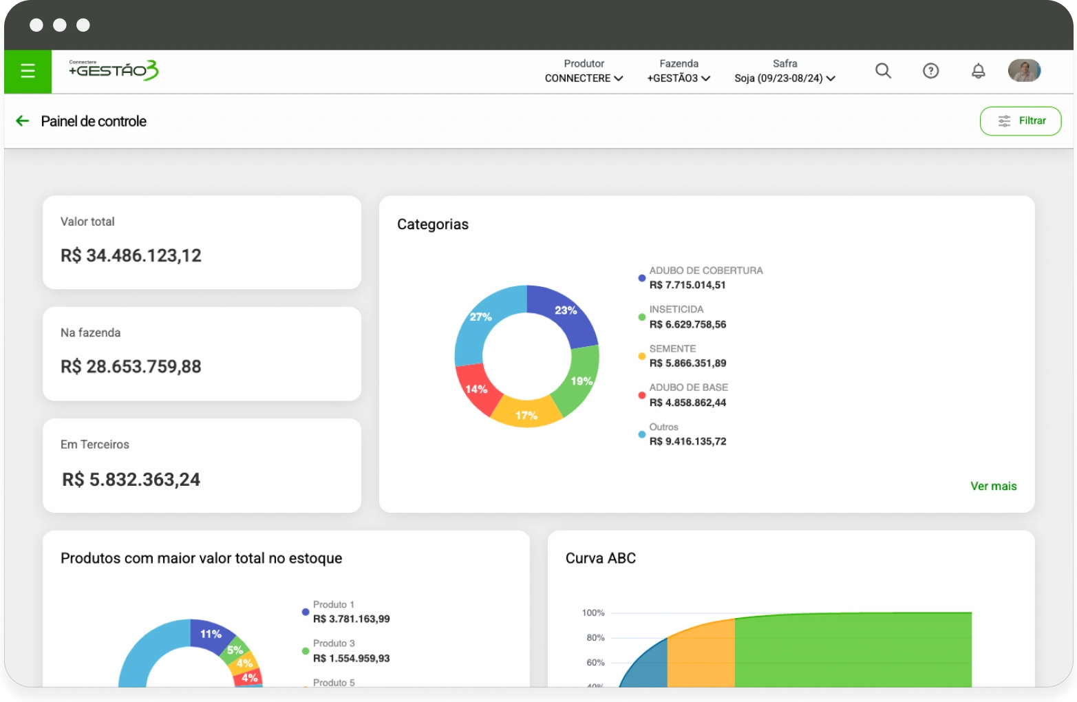Open the green hamburger menu
Viewport: 1077px width, 702px height.
click(x=28, y=71)
